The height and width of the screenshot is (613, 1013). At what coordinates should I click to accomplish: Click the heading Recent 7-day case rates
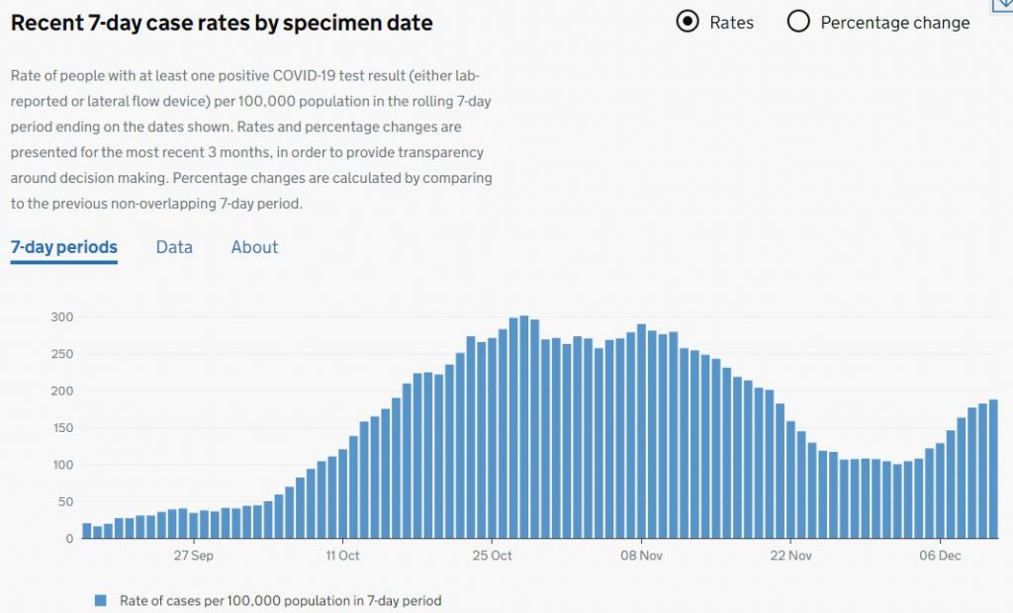[222, 22]
